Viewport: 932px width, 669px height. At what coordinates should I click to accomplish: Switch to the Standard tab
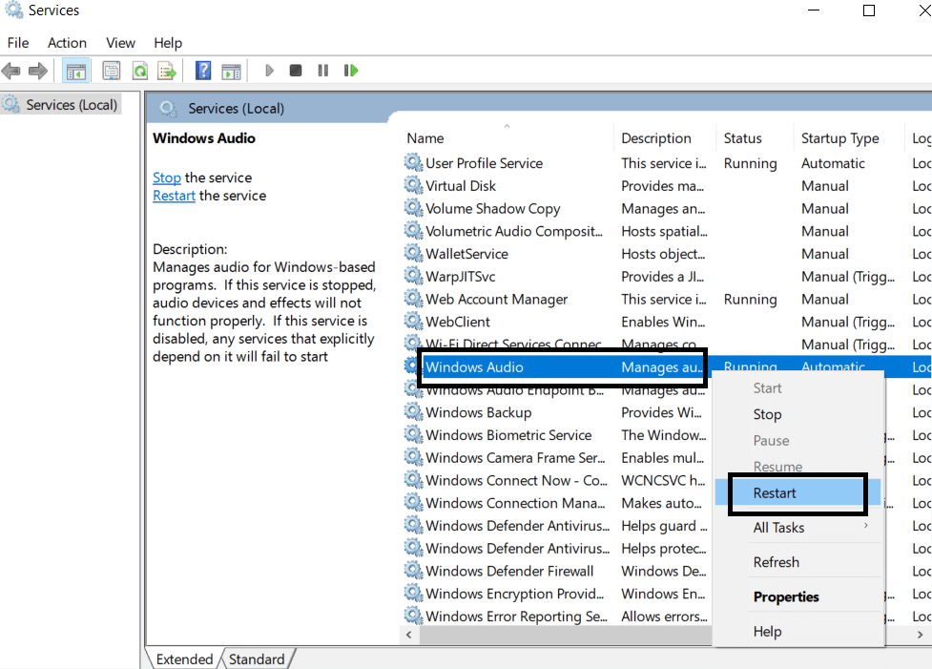tap(257, 659)
